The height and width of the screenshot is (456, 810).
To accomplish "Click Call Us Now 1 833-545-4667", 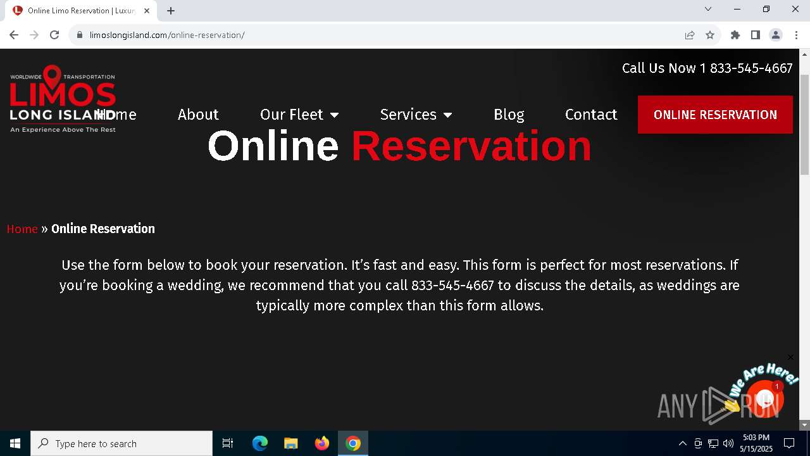I will [707, 68].
